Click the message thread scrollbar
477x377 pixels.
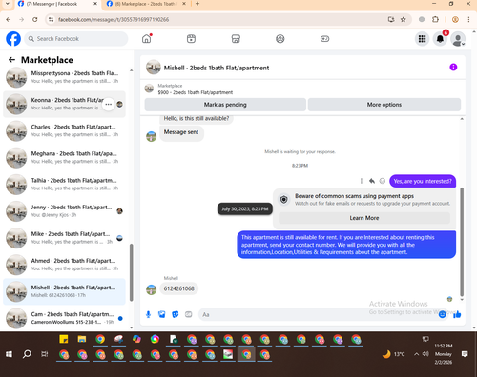(x=462, y=242)
